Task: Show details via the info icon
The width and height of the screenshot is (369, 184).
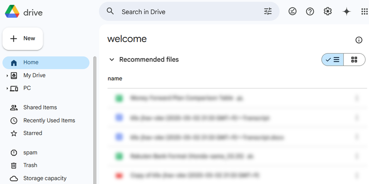Action: (x=359, y=40)
